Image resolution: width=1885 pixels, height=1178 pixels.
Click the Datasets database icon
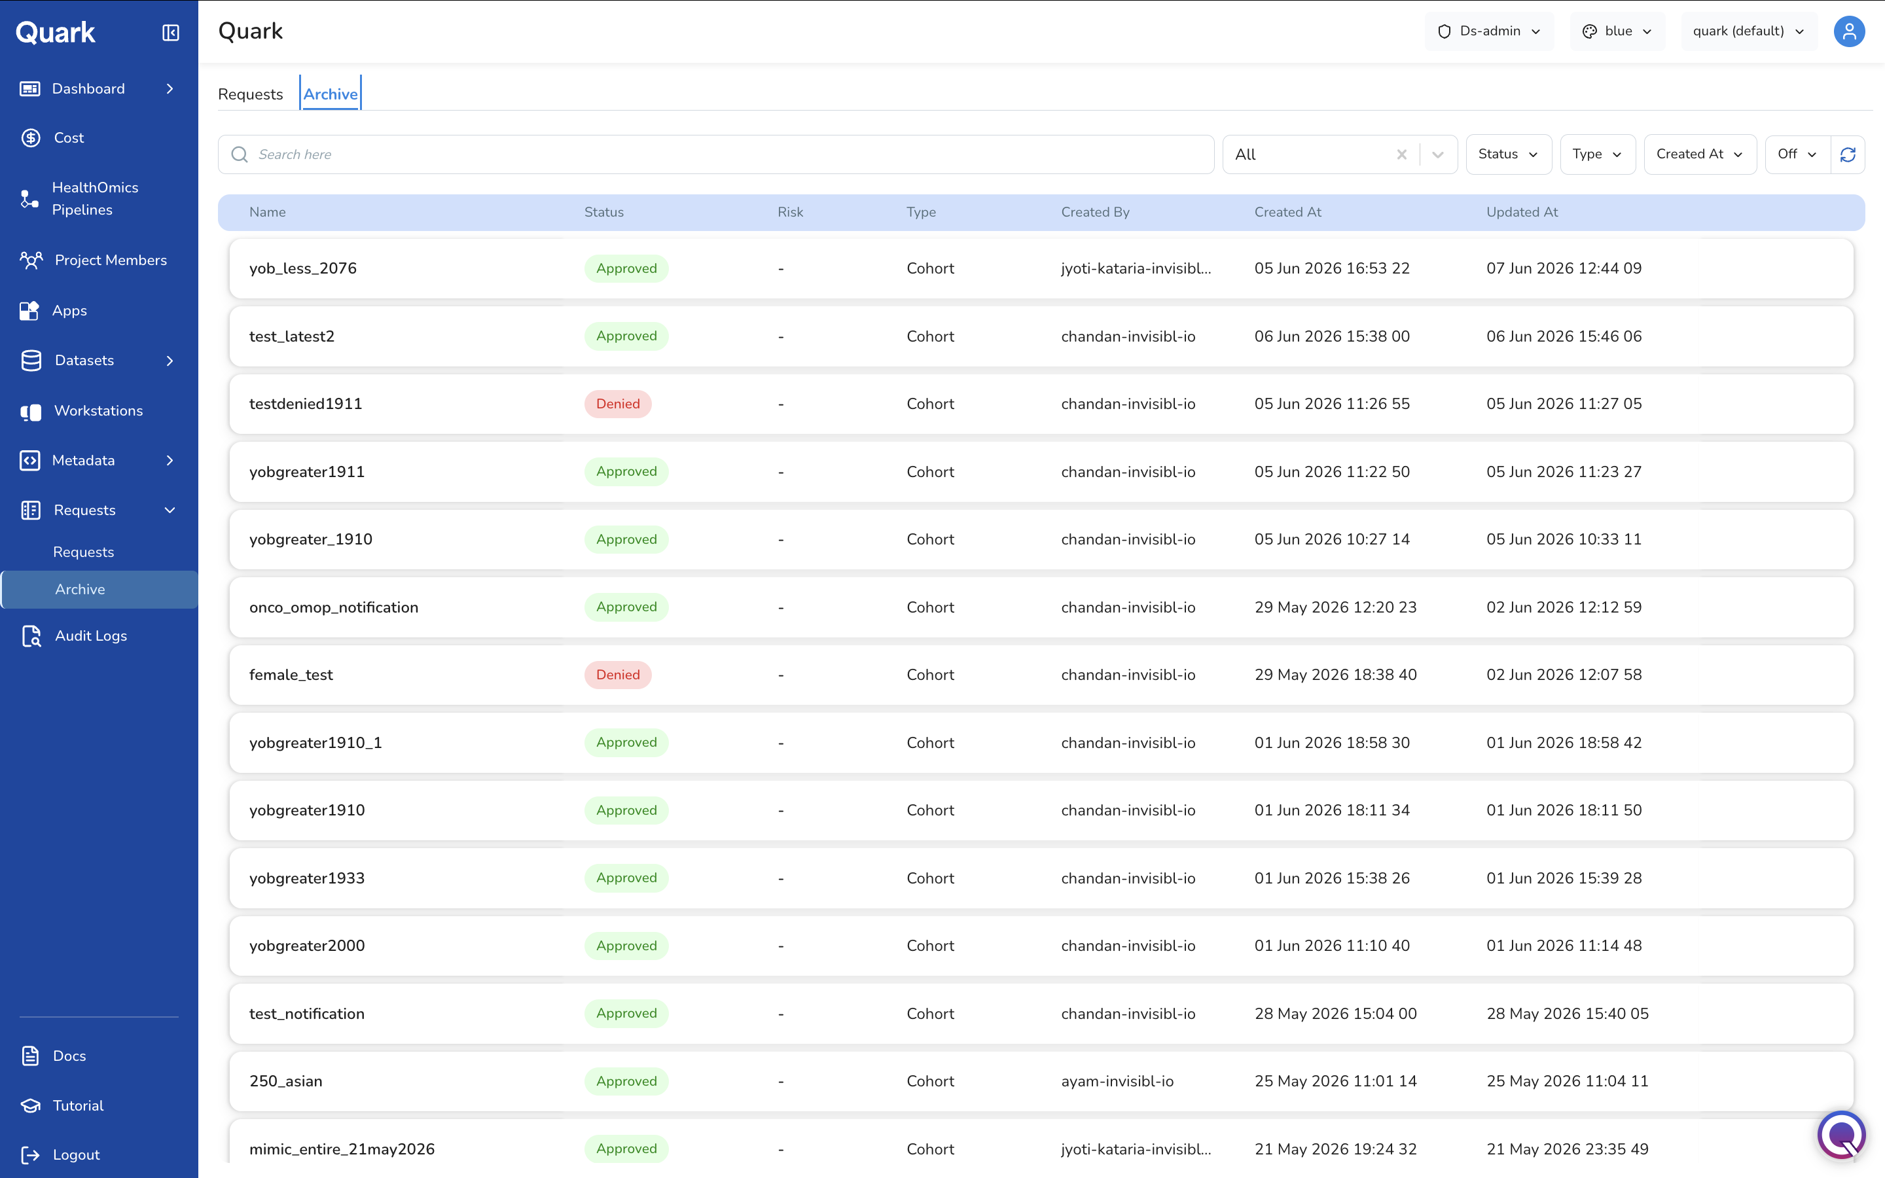(x=31, y=361)
